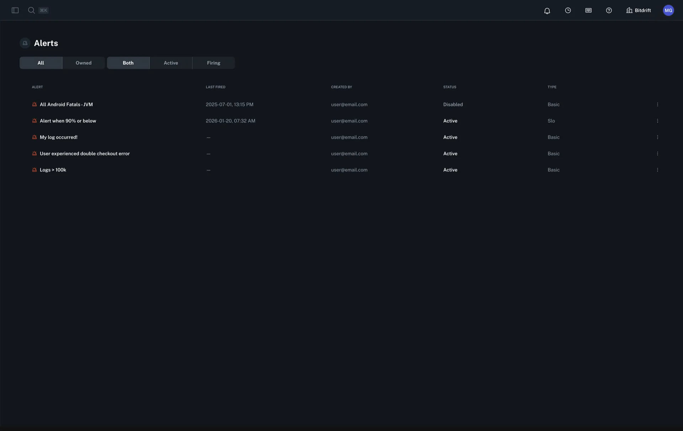Open actions menu for My log occurred!
This screenshot has height=431, width=683.
(657, 137)
